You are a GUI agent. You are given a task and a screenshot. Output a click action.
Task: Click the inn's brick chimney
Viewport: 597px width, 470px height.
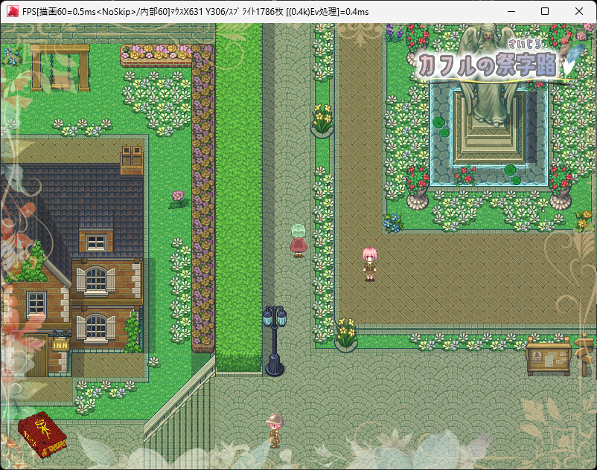pos(132,160)
